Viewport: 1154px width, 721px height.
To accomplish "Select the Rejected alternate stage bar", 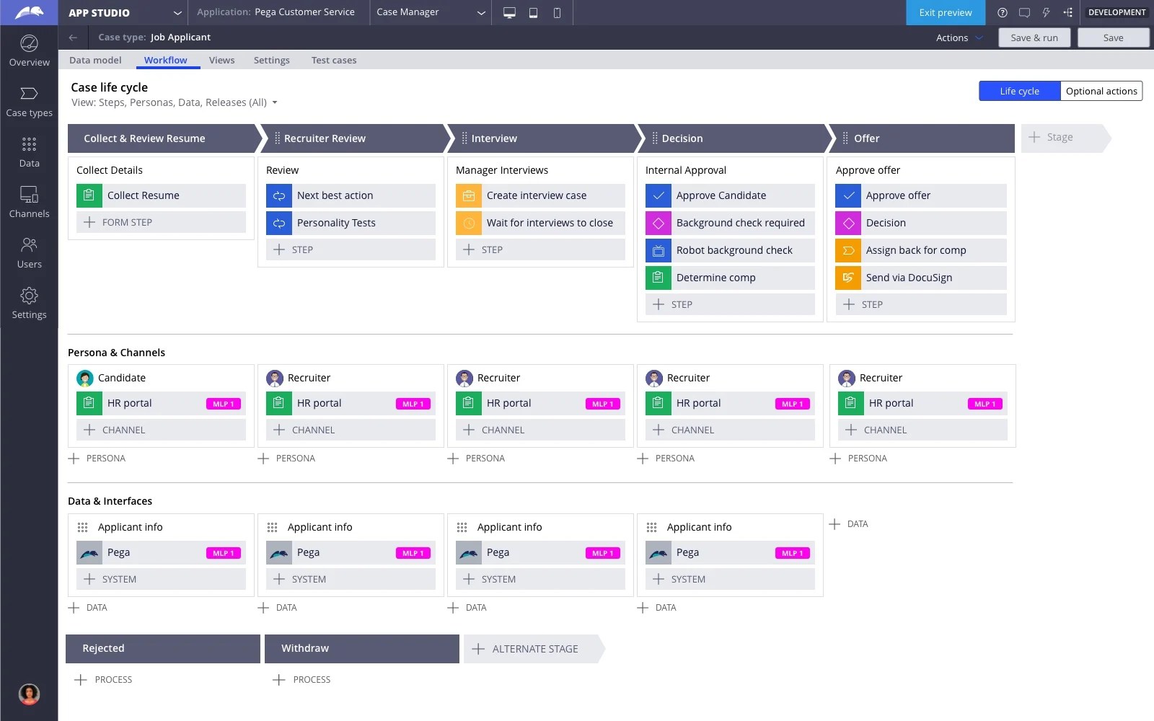I will click(x=162, y=648).
